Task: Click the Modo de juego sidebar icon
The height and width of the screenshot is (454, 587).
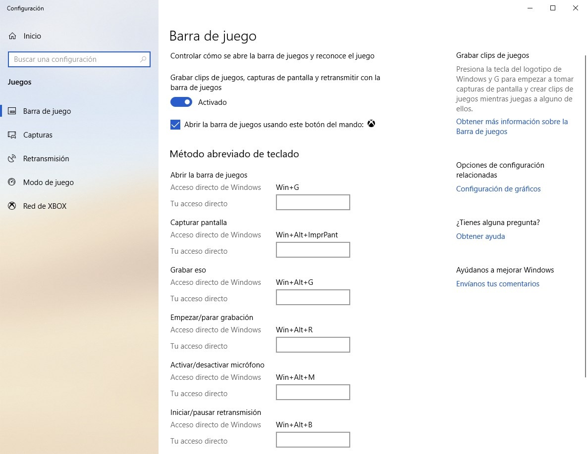Action: [12, 182]
